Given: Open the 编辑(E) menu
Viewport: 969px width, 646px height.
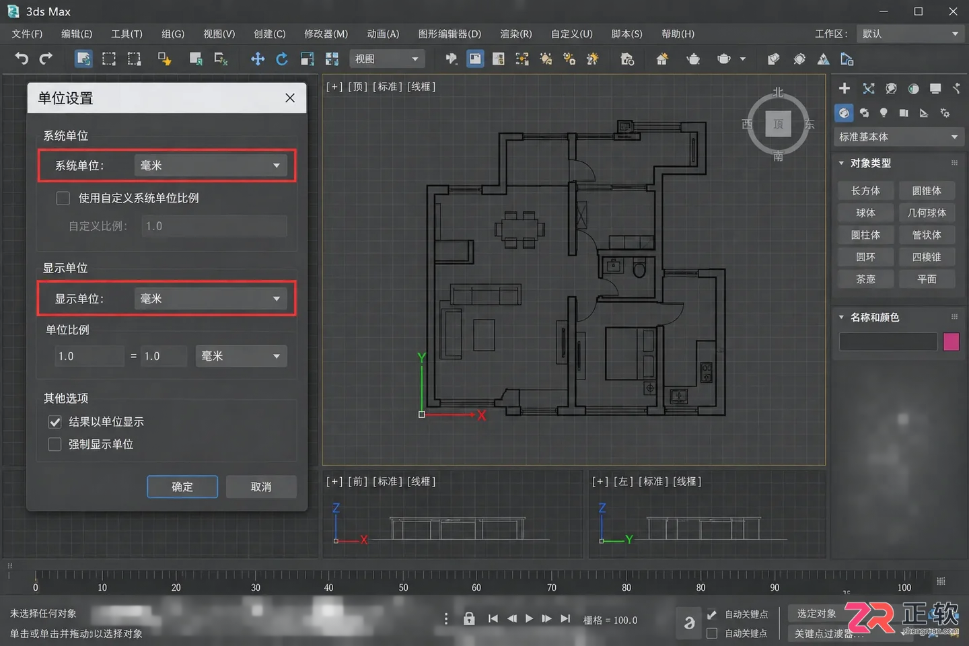Looking at the screenshot, I should [76, 34].
